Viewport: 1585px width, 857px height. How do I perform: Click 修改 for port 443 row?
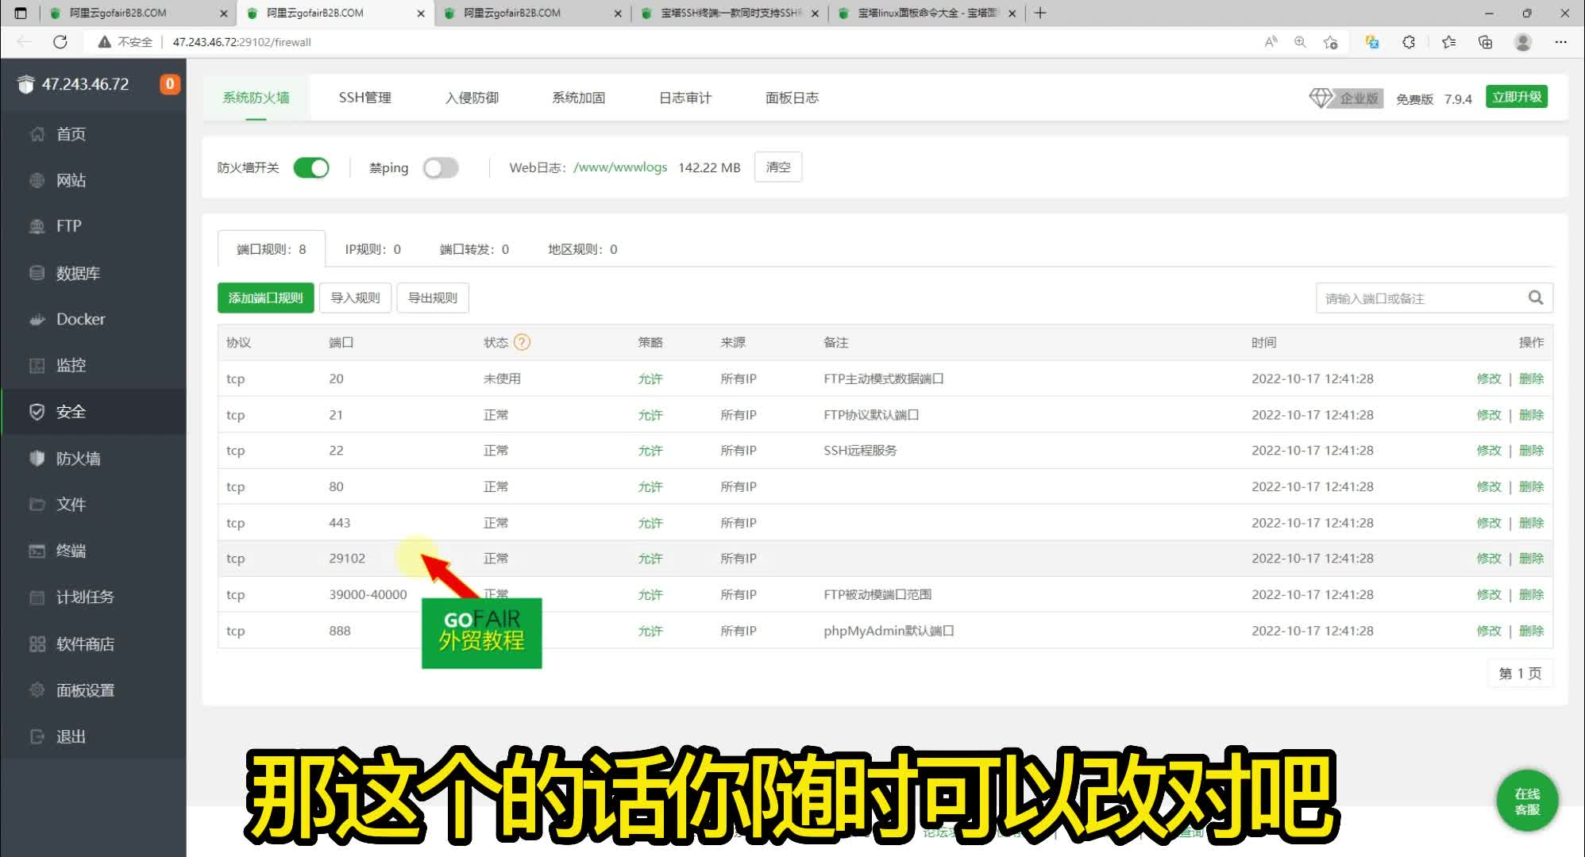[1489, 523]
